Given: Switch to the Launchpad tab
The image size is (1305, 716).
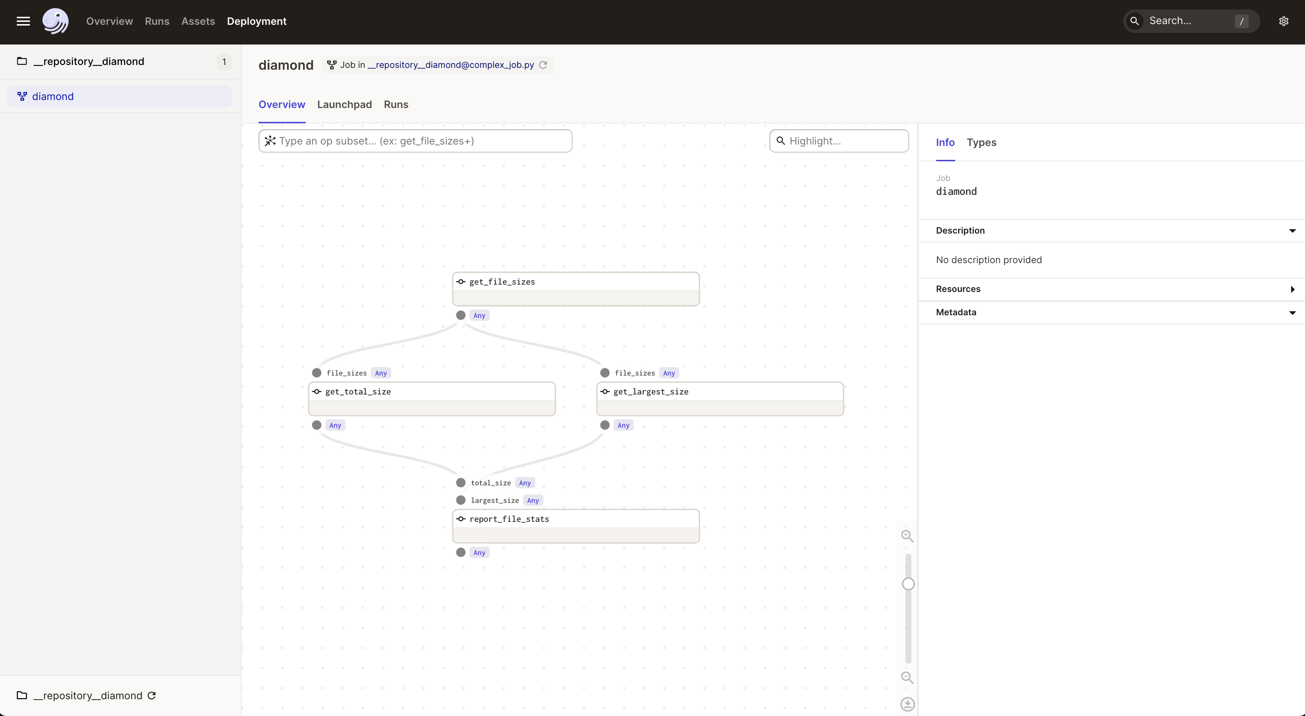Looking at the screenshot, I should click(x=344, y=104).
